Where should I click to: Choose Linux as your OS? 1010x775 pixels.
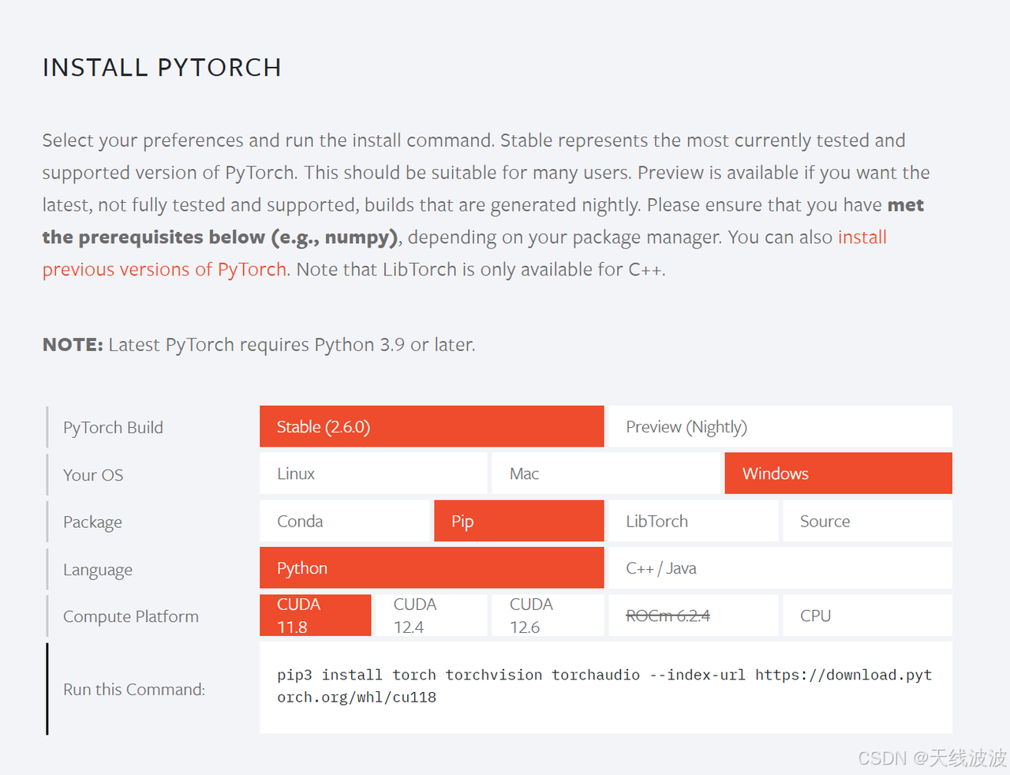coord(373,473)
